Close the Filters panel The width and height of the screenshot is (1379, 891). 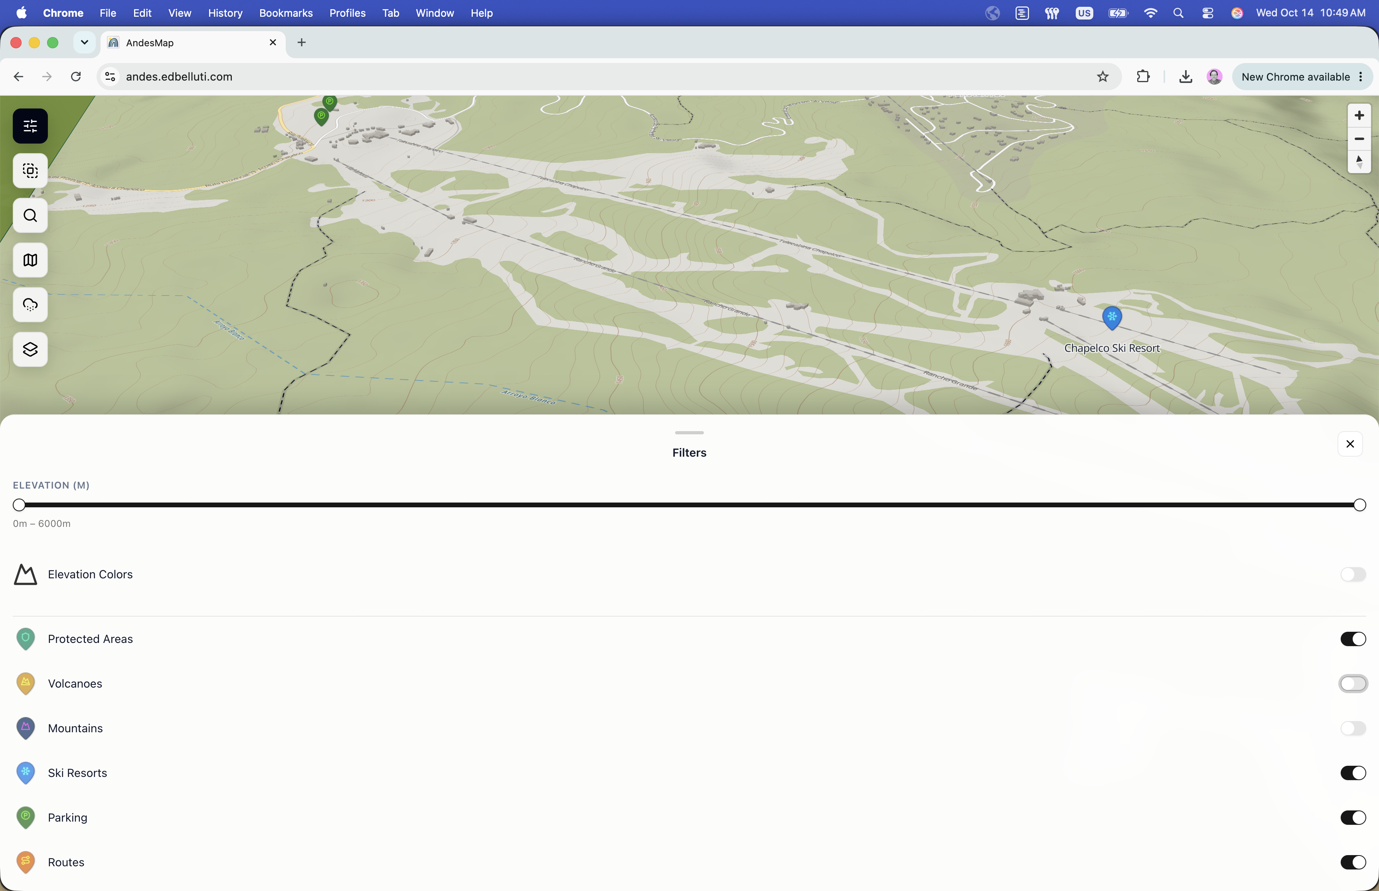click(1349, 444)
